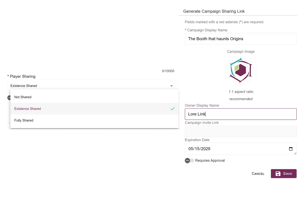Click the checkmark beside Existence Shared

173,109
